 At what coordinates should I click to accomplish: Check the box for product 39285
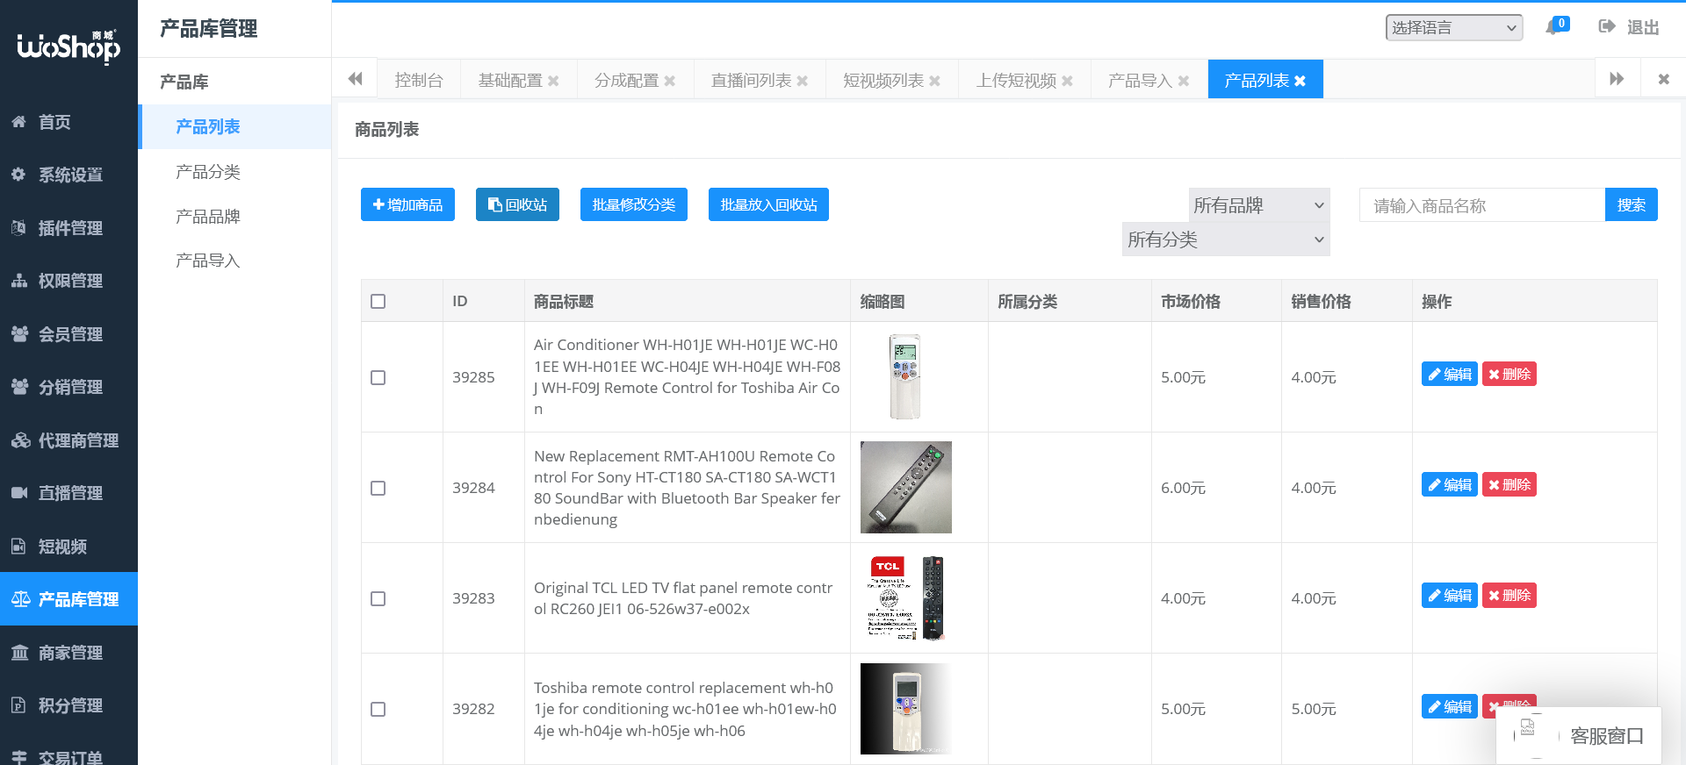coord(378,377)
